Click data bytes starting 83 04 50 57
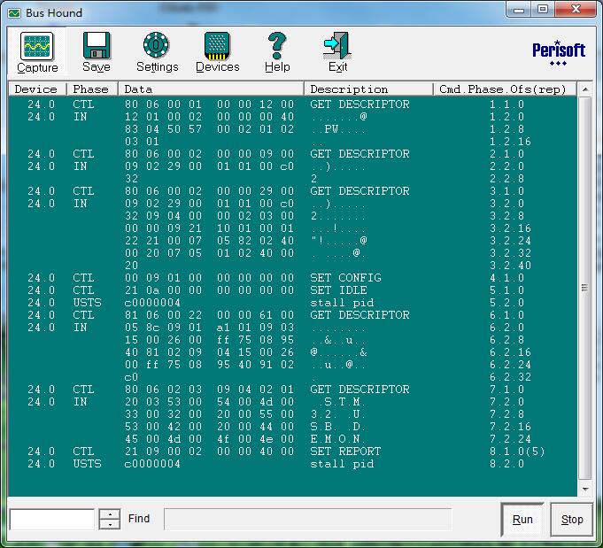Screen dimensions: 603x548 point(209,129)
